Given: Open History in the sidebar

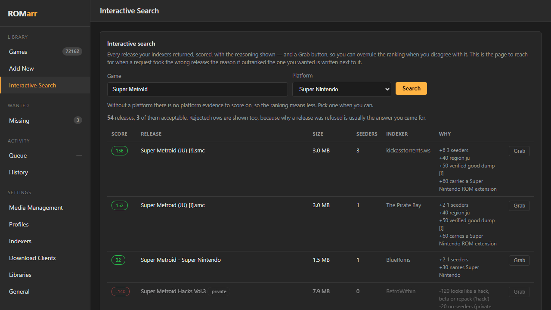Looking at the screenshot, I should click(45, 172).
